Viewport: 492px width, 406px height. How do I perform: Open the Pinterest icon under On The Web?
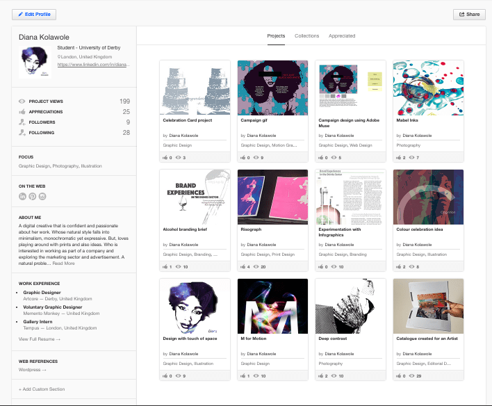click(33, 197)
